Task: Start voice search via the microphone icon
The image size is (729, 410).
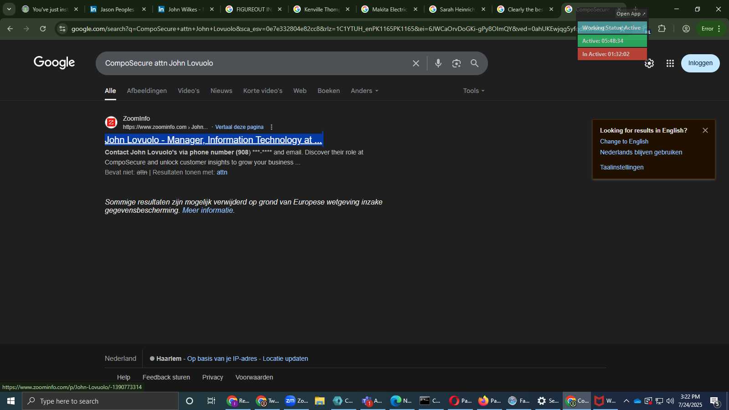Action: 438,63
